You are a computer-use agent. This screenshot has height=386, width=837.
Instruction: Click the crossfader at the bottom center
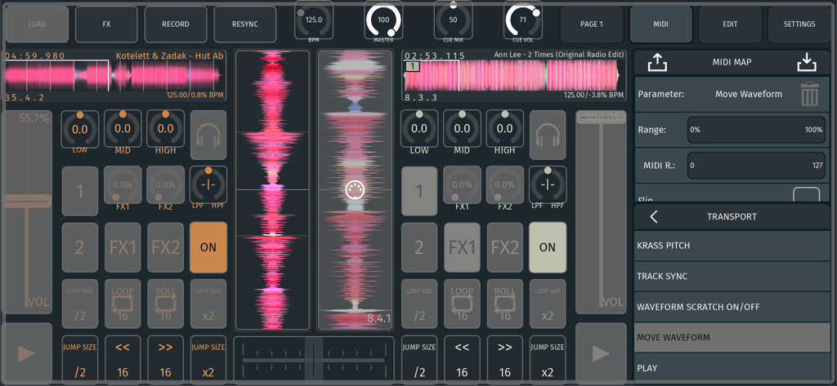[x=314, y=360]
